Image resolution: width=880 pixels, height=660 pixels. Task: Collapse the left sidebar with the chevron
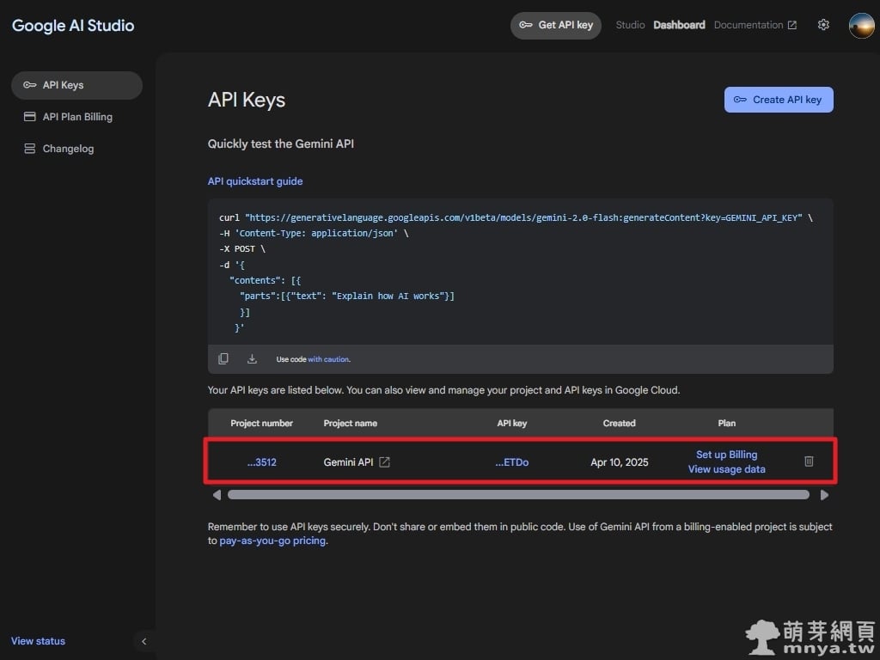click(144, 641)
